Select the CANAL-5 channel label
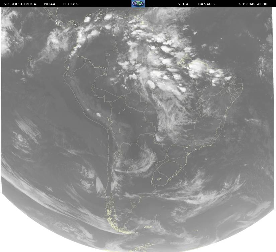Viewport: 276px width, 252px height. click(x=206, y=4)
